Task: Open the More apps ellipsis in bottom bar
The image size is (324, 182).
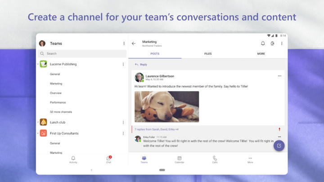Action: coord(250,160)
